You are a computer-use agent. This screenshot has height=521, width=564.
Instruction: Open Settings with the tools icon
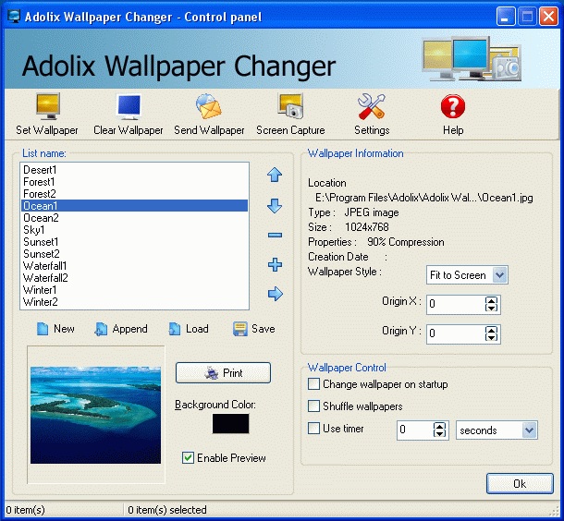coord(372,107)
